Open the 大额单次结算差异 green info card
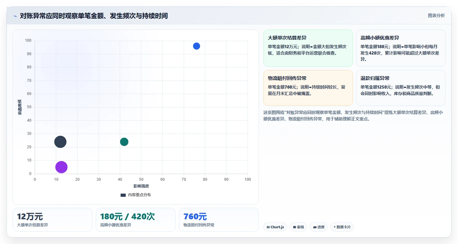 [x=308, y=48]
